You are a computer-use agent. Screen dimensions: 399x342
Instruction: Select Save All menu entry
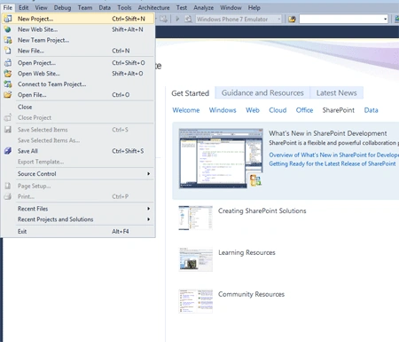point(78,151)
